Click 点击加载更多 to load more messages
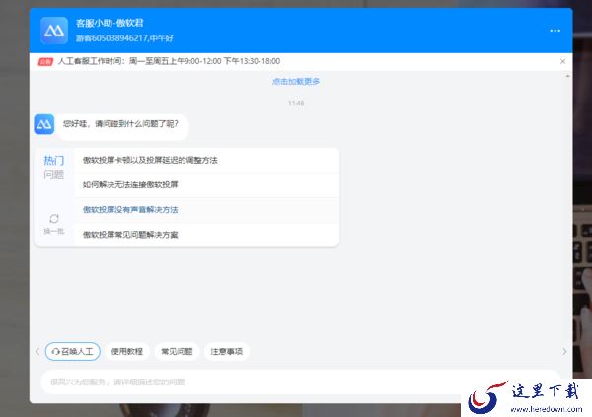 click(x=296, y=81)
